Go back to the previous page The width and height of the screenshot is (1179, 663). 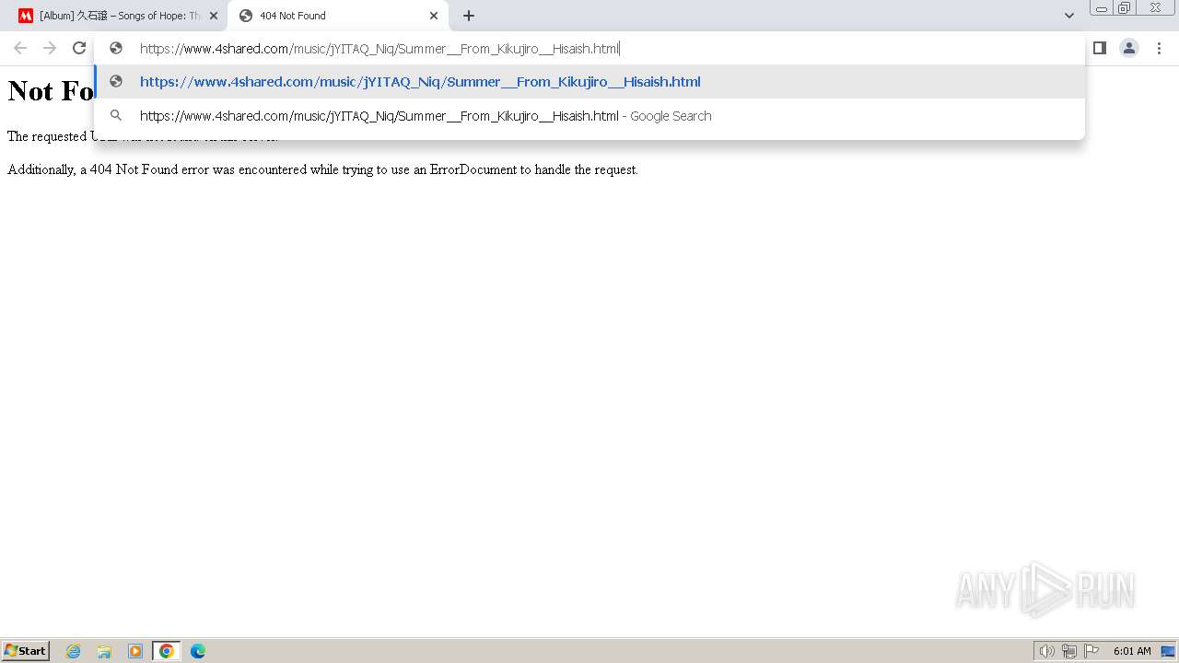(x=20, y=48)
